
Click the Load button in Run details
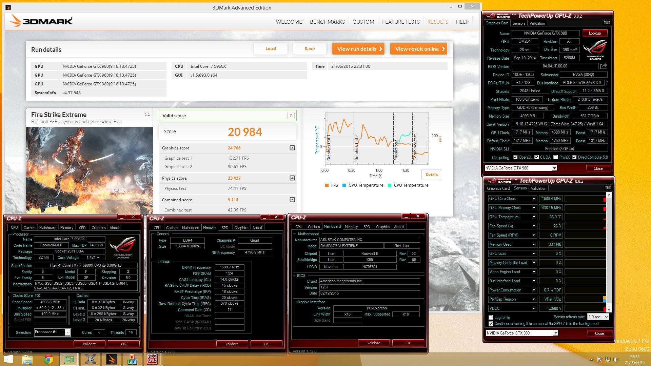pos(271,49)
